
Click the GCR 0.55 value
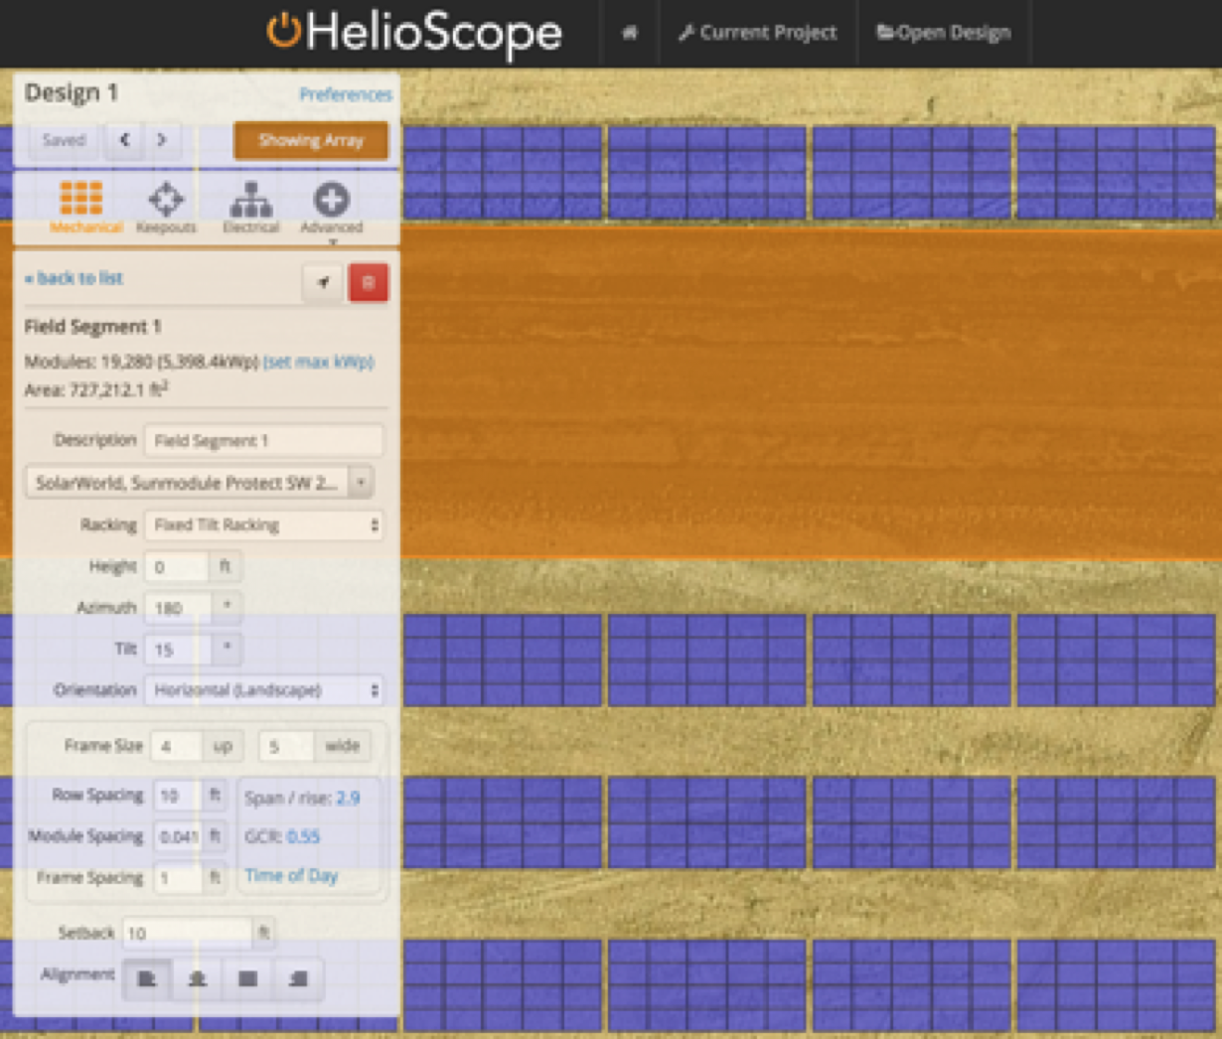click(x=303, y=837)
